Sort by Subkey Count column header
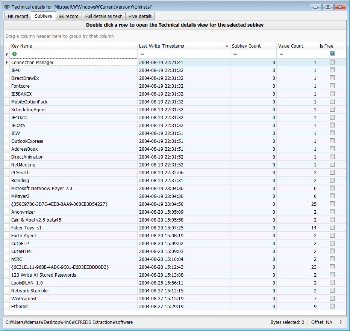 point(253,46)
